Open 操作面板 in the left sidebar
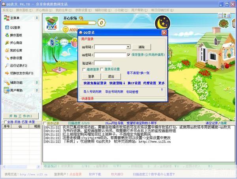The width and height of the screenshot is (237, 179). [13, 35]
